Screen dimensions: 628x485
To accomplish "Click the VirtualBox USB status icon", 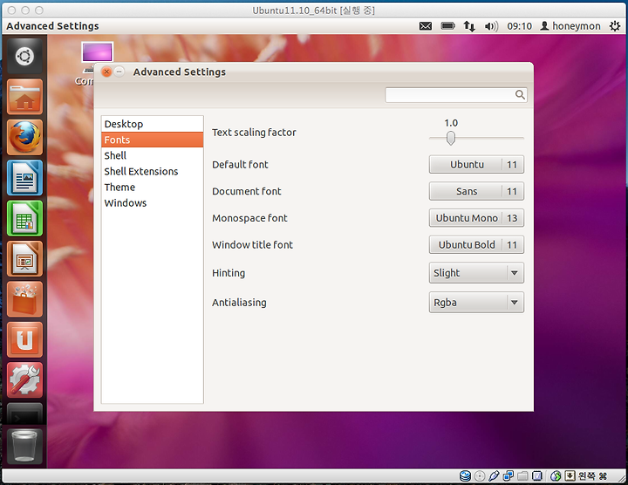I will tap(494, 475).
